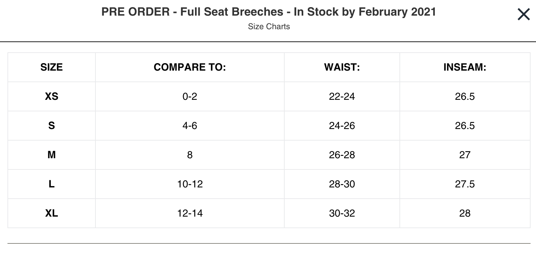Viewport: 536px width, 256px height.
Task: Select the XS size row label
Action: pos(52,96)
